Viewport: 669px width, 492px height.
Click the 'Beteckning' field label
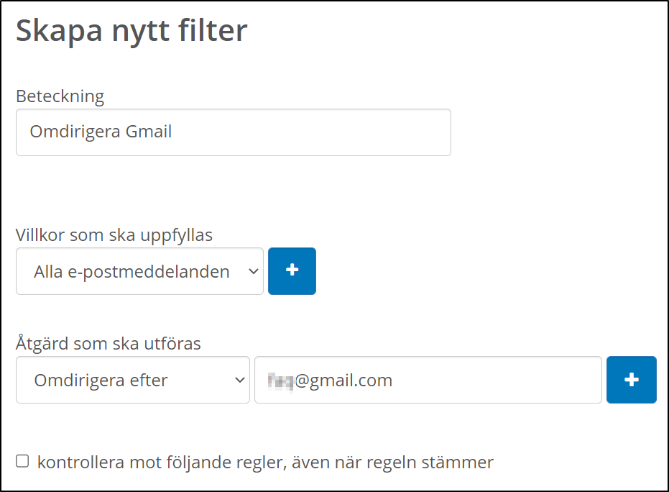point(60,96)
